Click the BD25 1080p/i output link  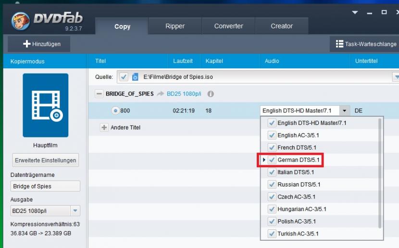(184, 94)
